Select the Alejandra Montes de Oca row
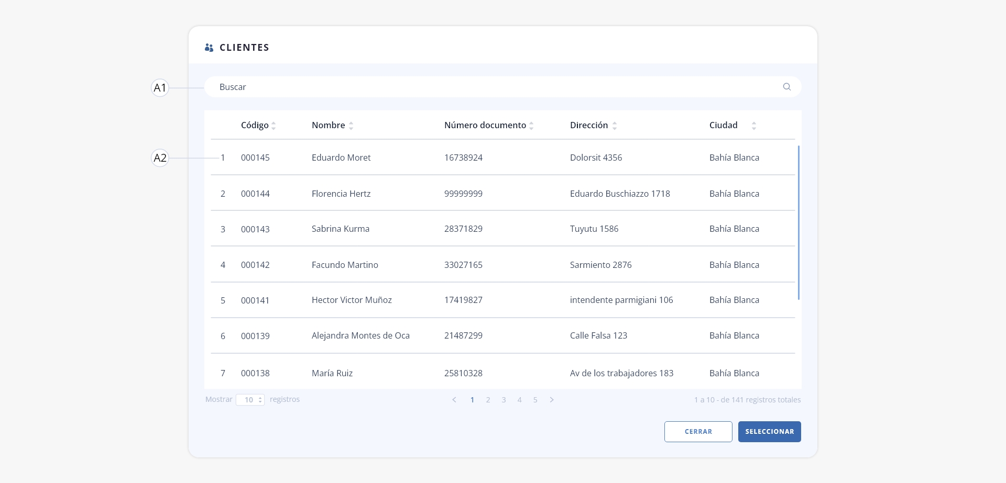Image resolution: width=1006 pixels, height=483 pixels. 503,335
